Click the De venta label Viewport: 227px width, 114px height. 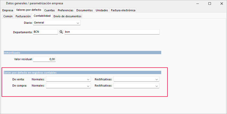[x=18, y=79]
